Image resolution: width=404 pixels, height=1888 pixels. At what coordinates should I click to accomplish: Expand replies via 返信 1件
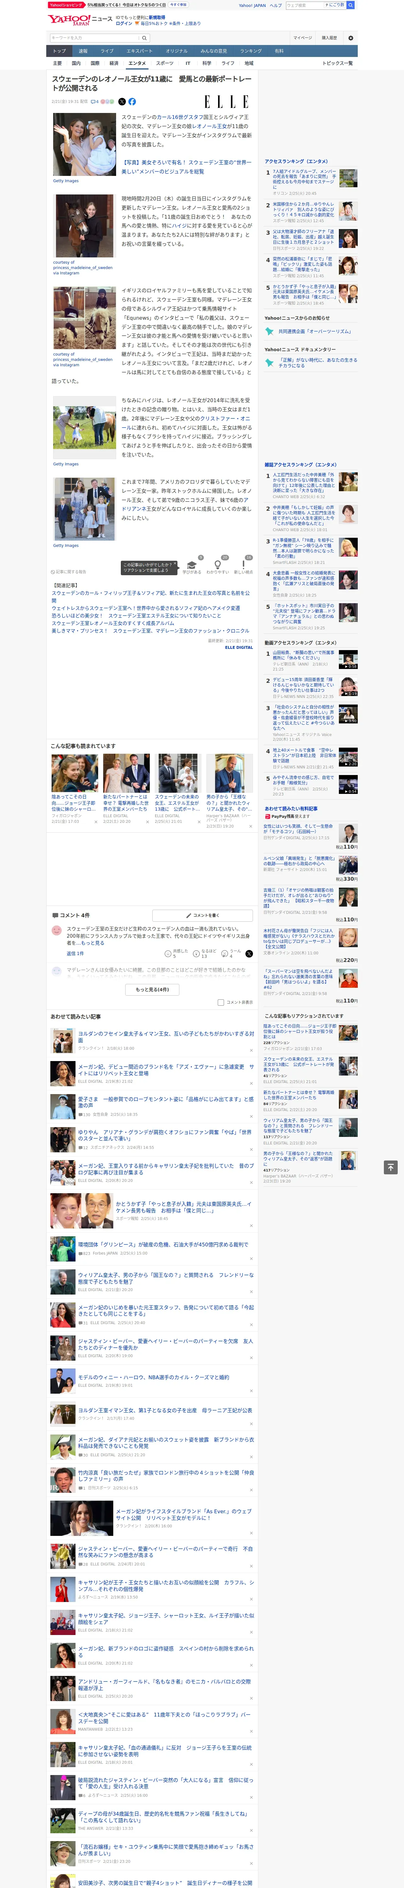coord(76,953)
